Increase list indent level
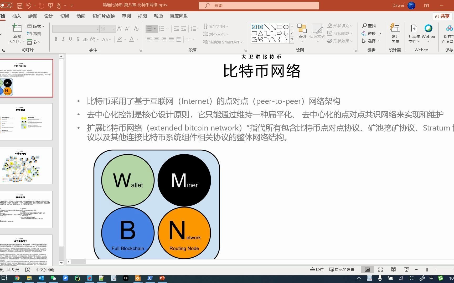The width and height of the screenshot is (454, 283). point(184,29)
